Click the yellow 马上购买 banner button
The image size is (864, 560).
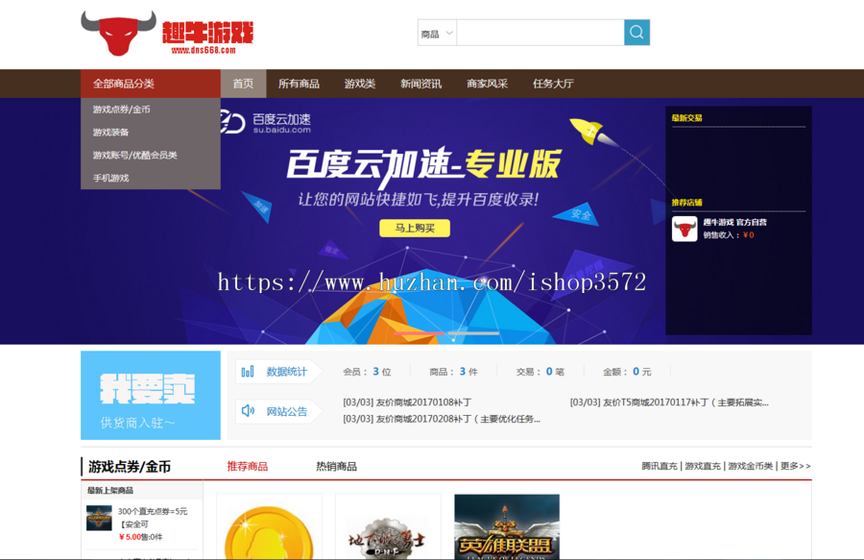pos(415,229)
